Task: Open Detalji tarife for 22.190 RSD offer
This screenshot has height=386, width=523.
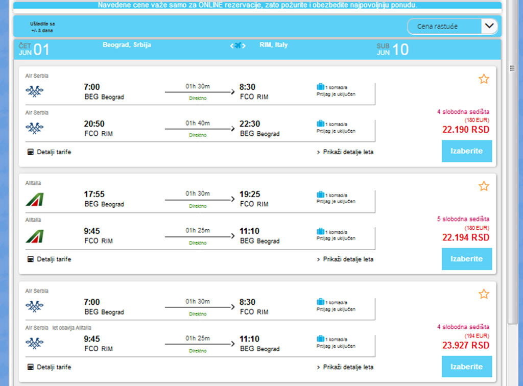Action: (49, 152)
